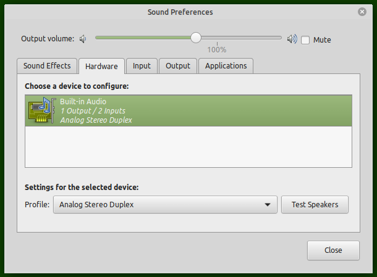Select the Applications tab
The width and height of the screenshot is (377, 277).
click(x=226, y=66)
